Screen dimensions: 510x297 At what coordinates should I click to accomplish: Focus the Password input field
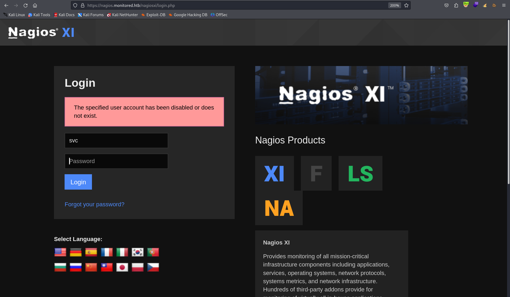point(116,161)
